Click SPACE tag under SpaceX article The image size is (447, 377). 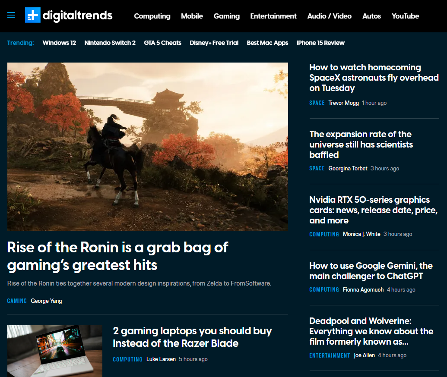[x=317, y=103]
